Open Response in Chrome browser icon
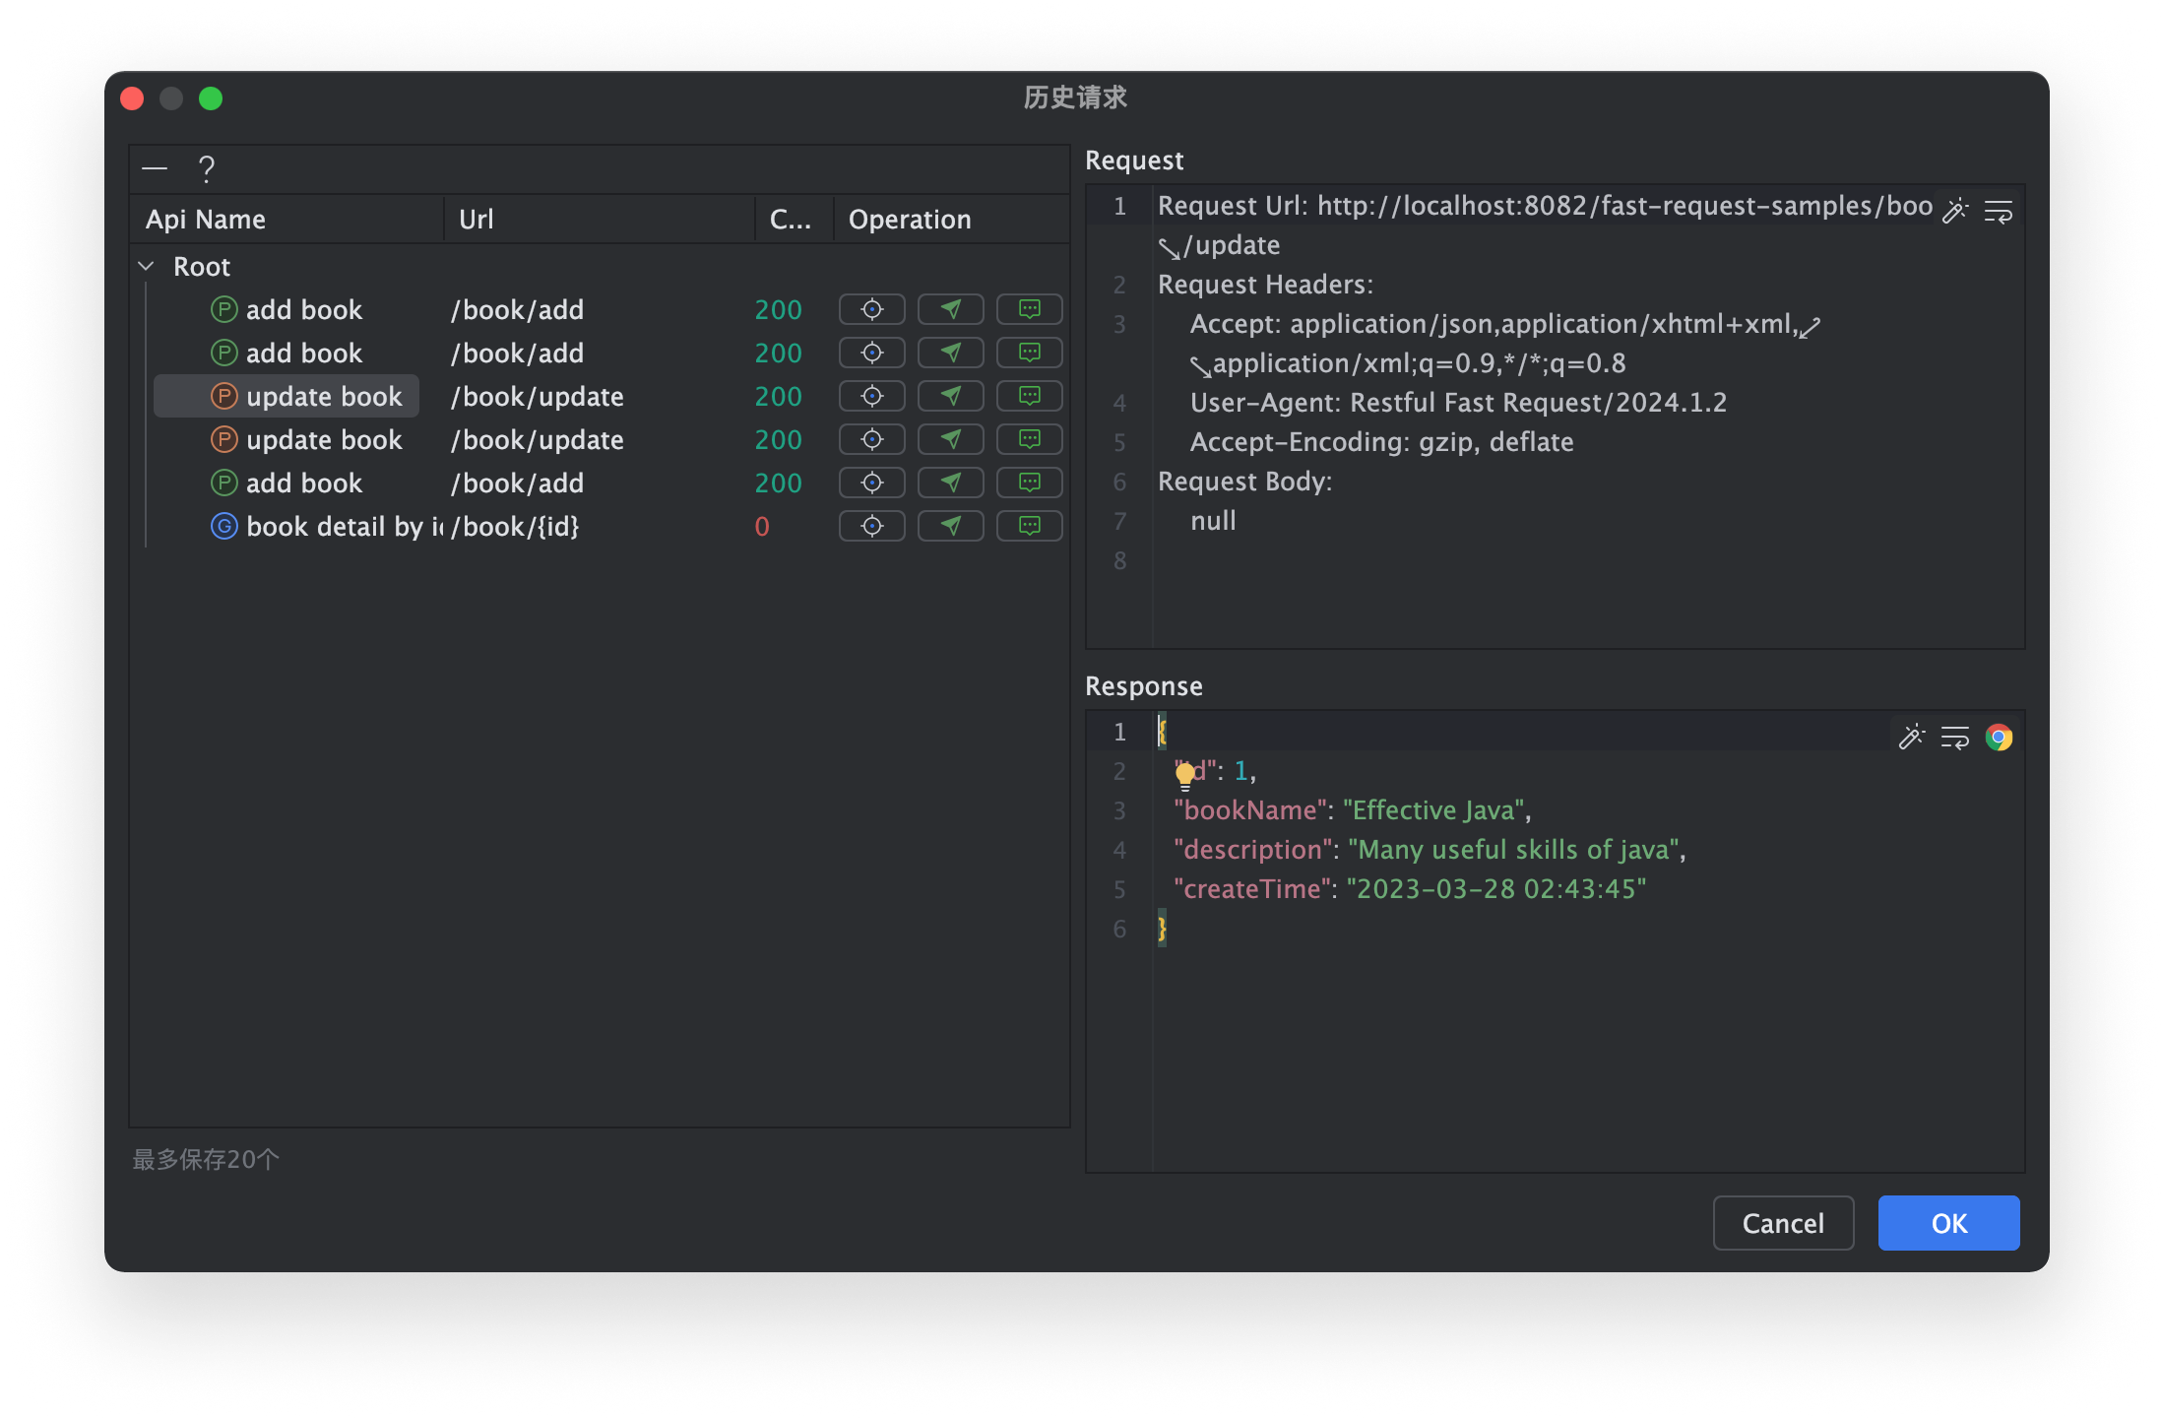Screen dimensions: 2162x1418 (x=1999, y=737)
